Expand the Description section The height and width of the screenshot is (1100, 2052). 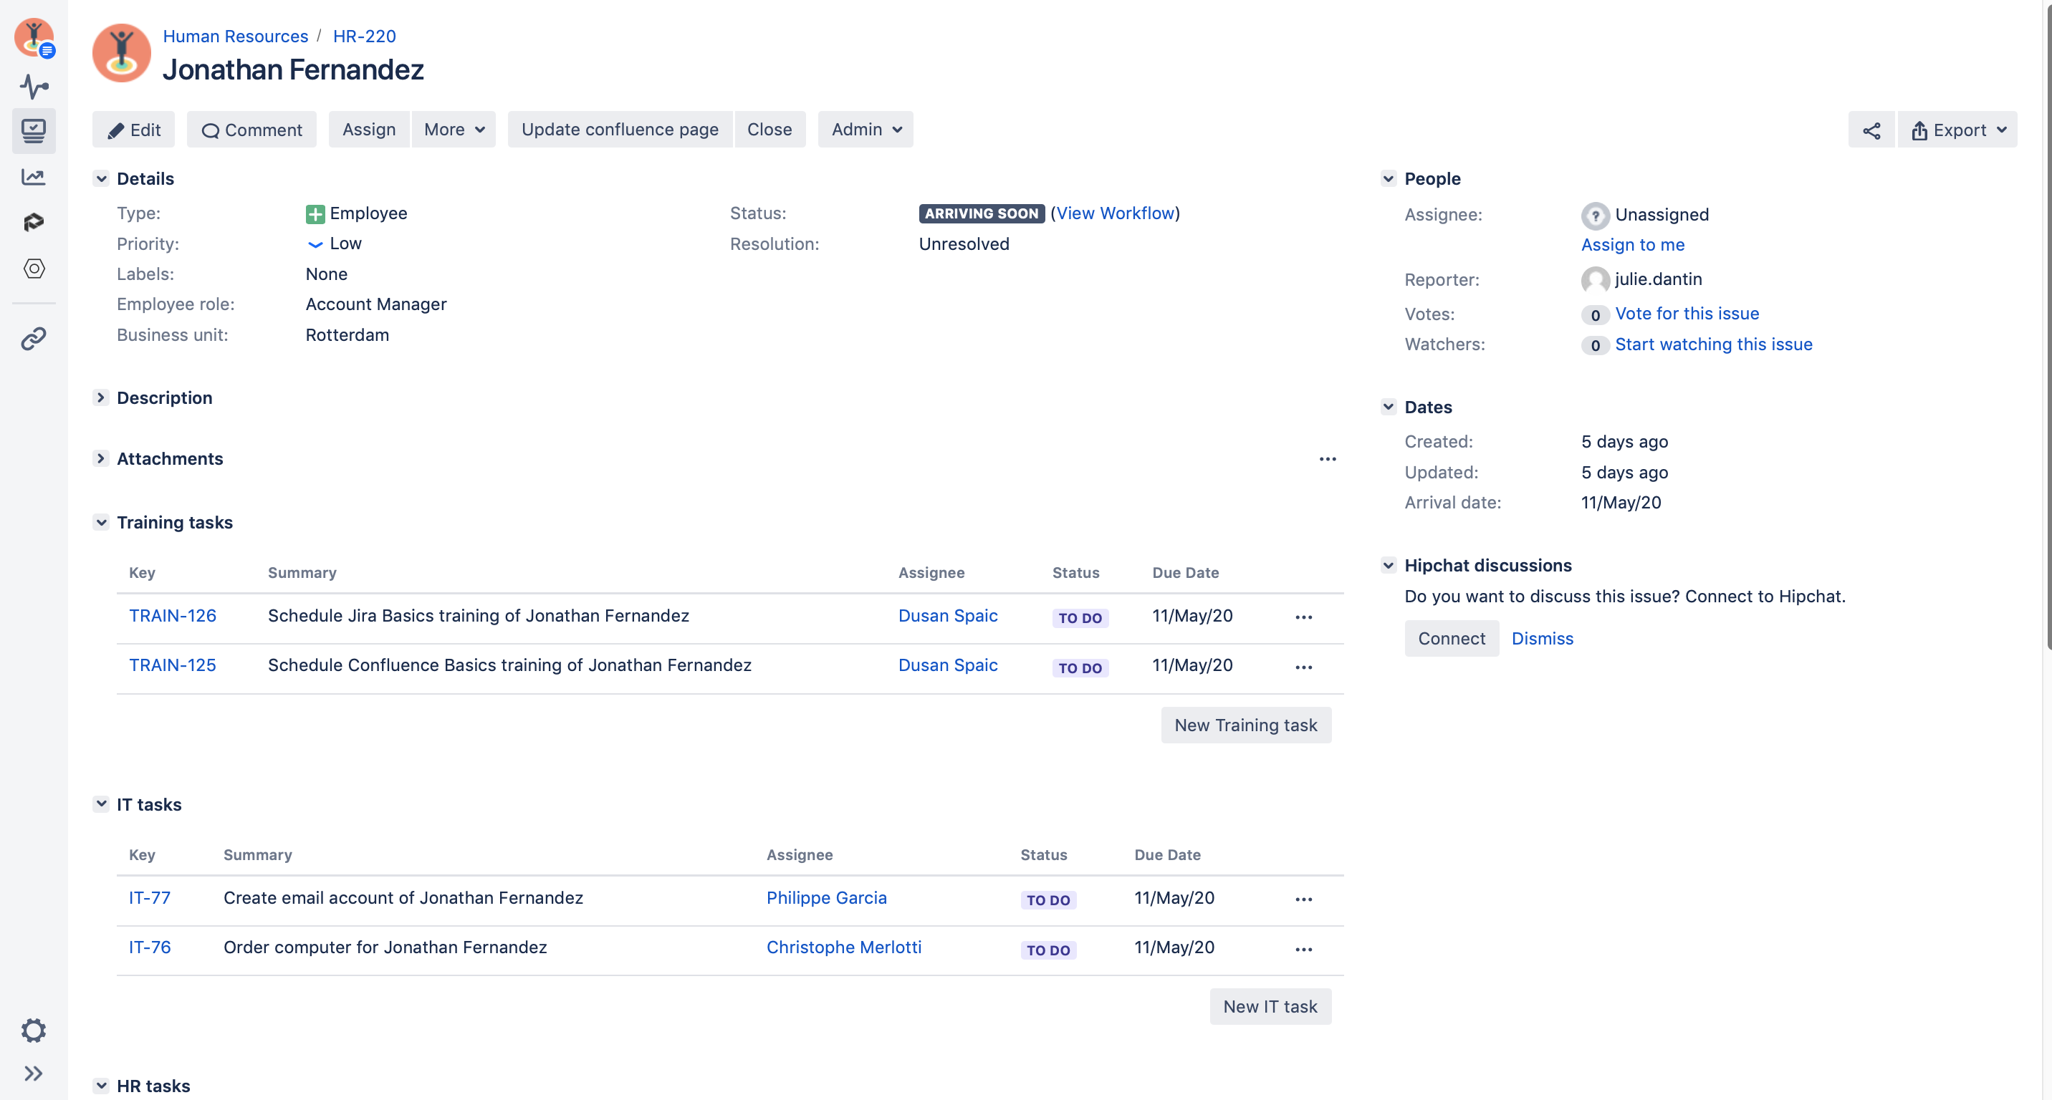coord(101,397)
